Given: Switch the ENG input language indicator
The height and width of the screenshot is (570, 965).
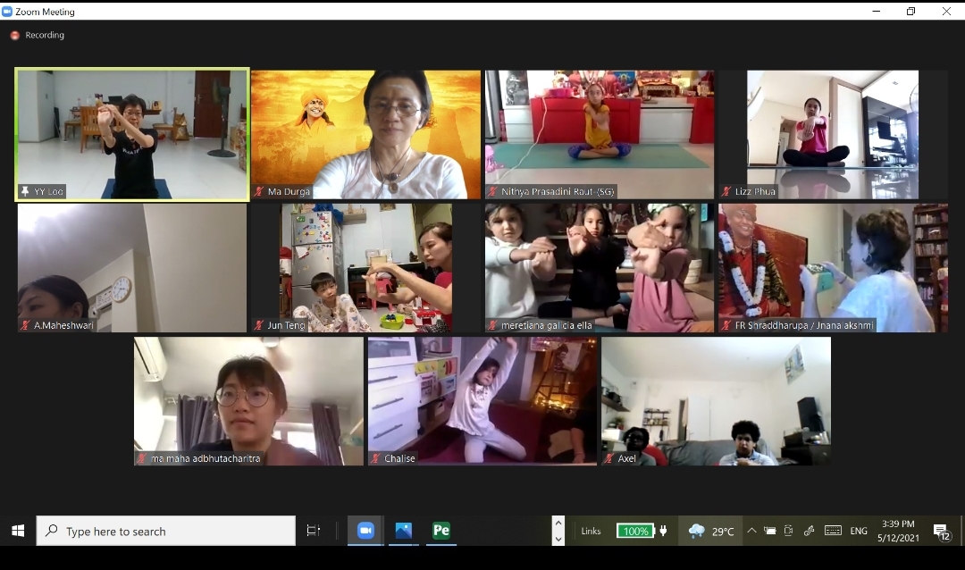Looking at the screenshot, I should click(859, 531).
